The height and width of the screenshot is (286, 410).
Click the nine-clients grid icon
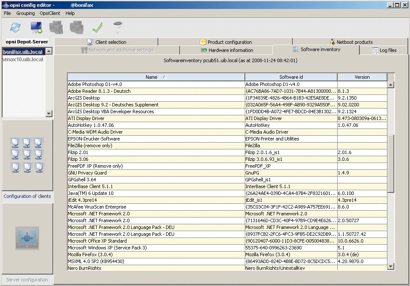27,155
